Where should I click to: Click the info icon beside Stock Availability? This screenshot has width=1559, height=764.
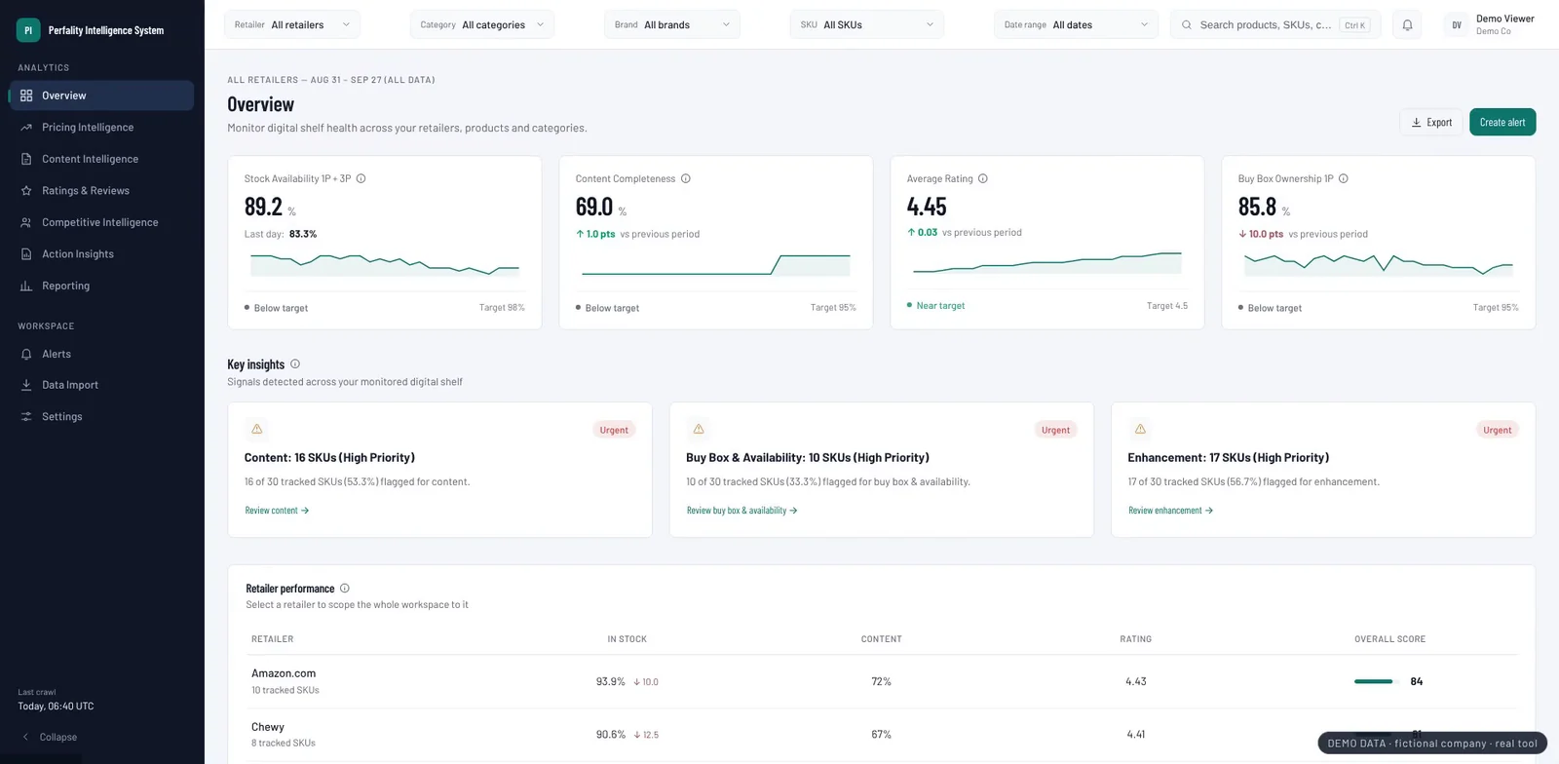click(361, 178)
